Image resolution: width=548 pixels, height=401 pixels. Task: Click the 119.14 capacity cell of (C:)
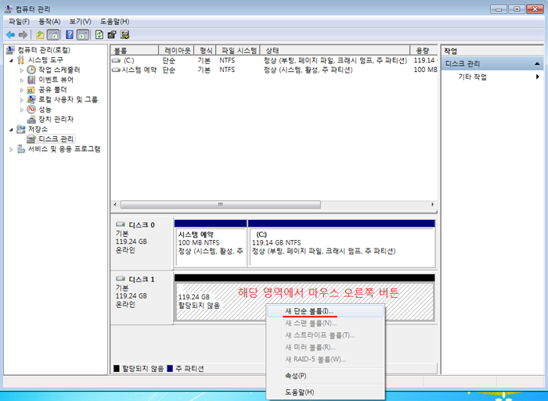pyautogui.click(x=425, y=60)
